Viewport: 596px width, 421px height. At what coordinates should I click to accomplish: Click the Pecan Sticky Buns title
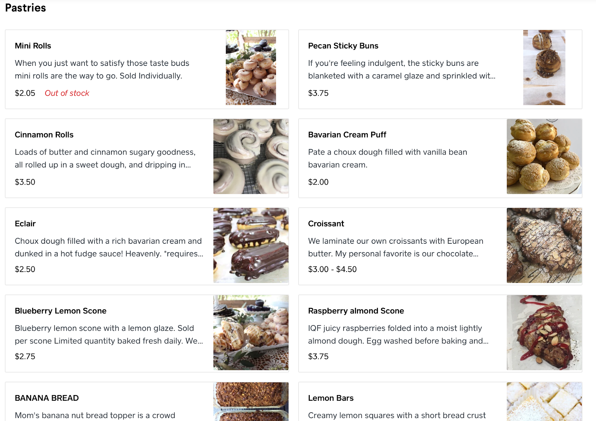click(x=343, y=46)
